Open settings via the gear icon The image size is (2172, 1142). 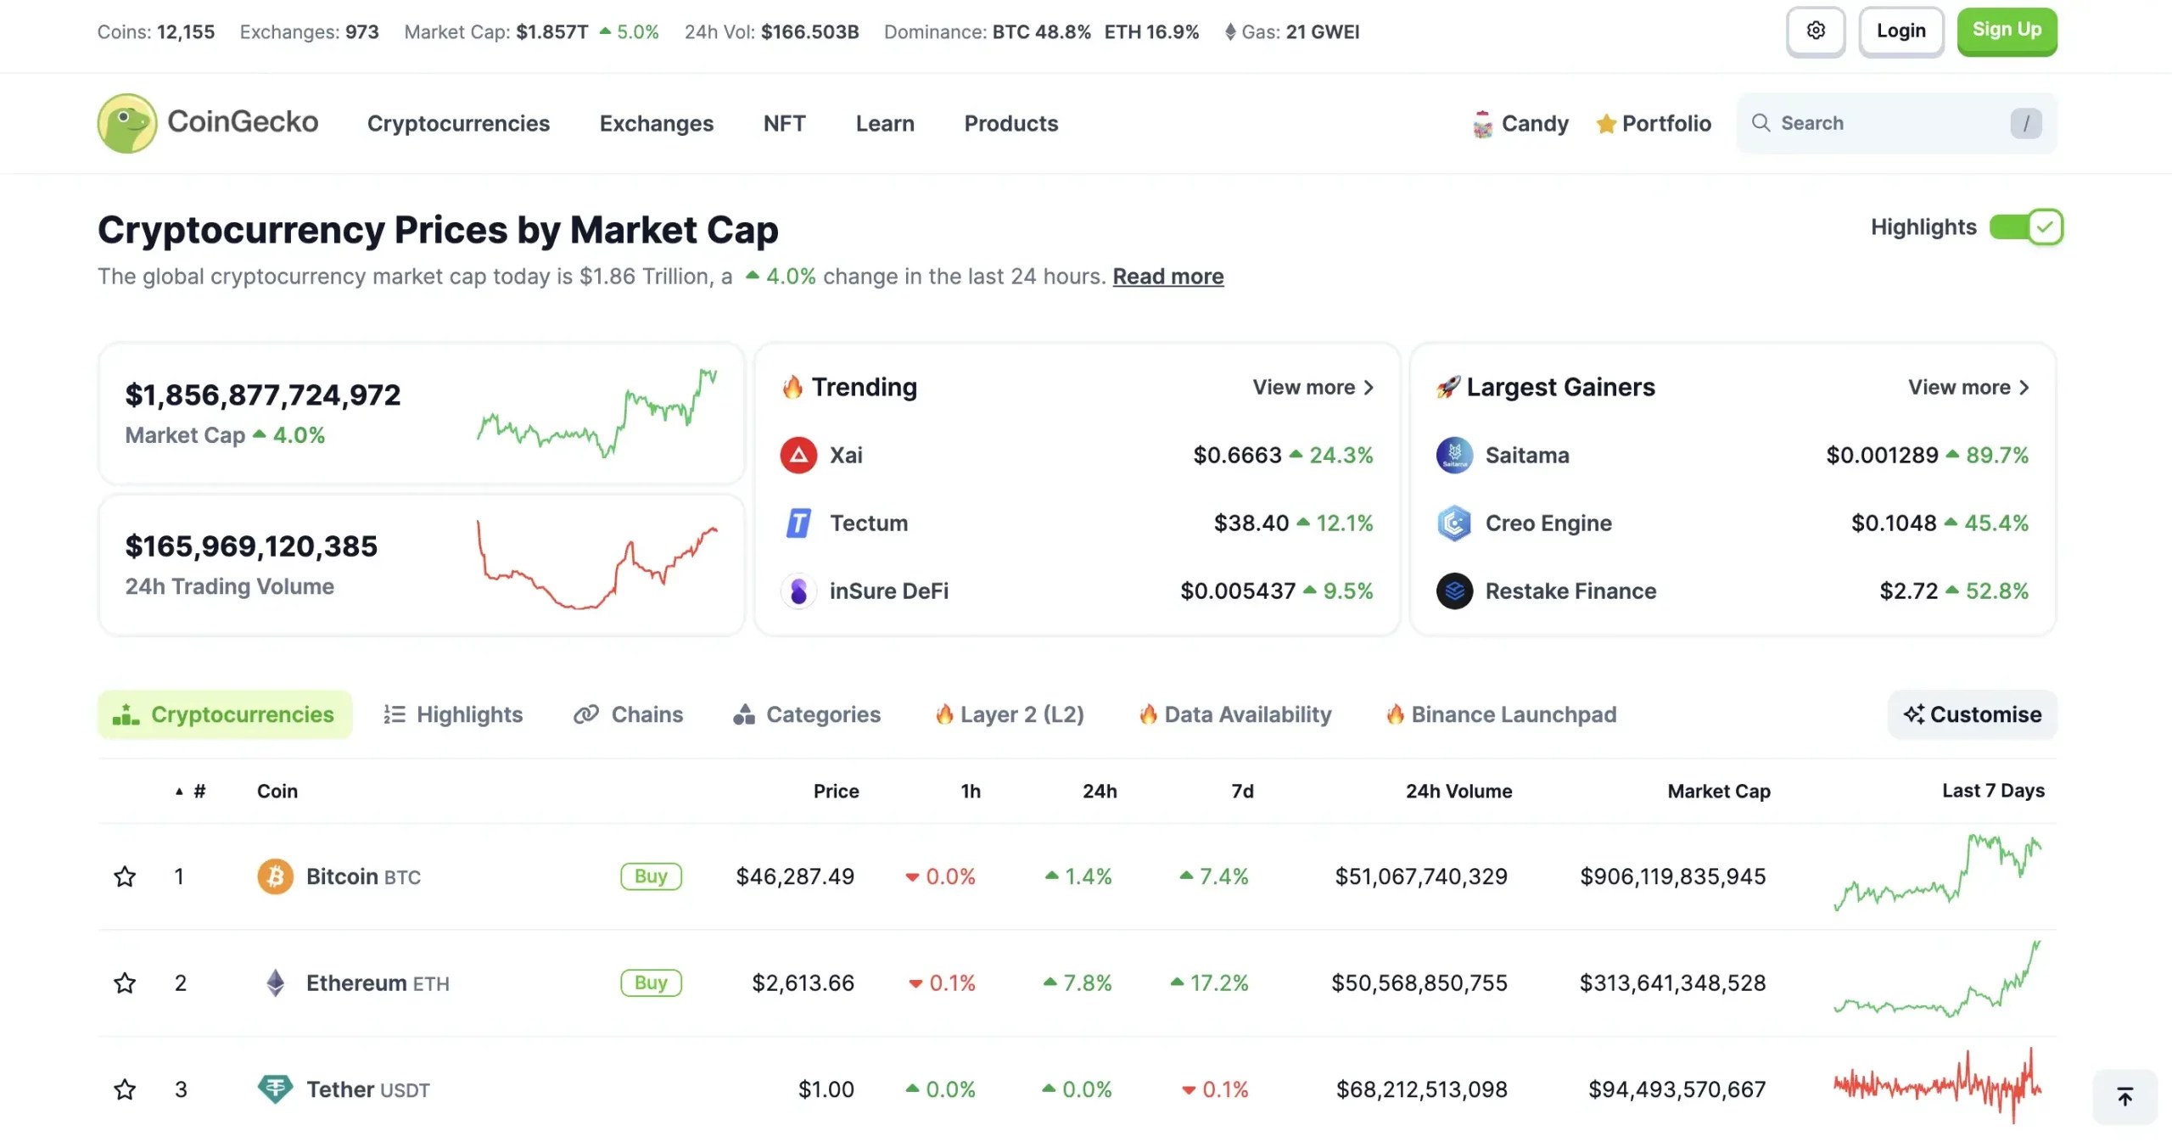tap(1816, 31)
